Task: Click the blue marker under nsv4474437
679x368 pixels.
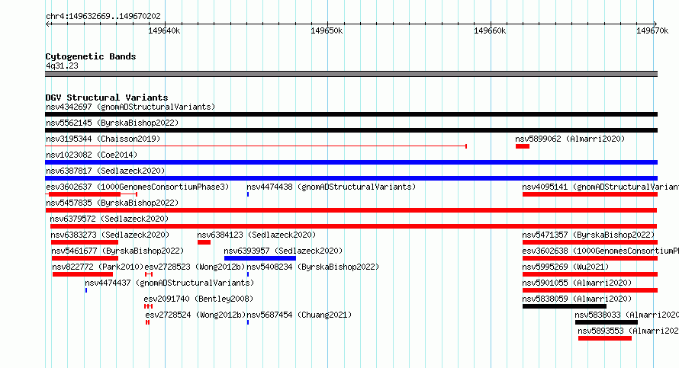Action: [x=86, y=290]
